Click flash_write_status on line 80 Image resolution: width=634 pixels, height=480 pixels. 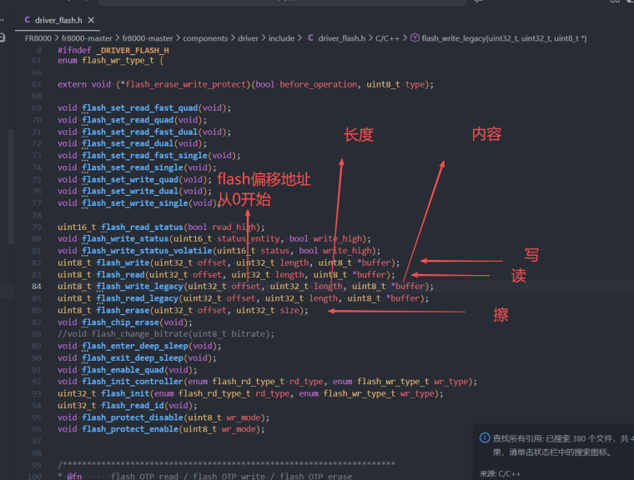(125, 239)
